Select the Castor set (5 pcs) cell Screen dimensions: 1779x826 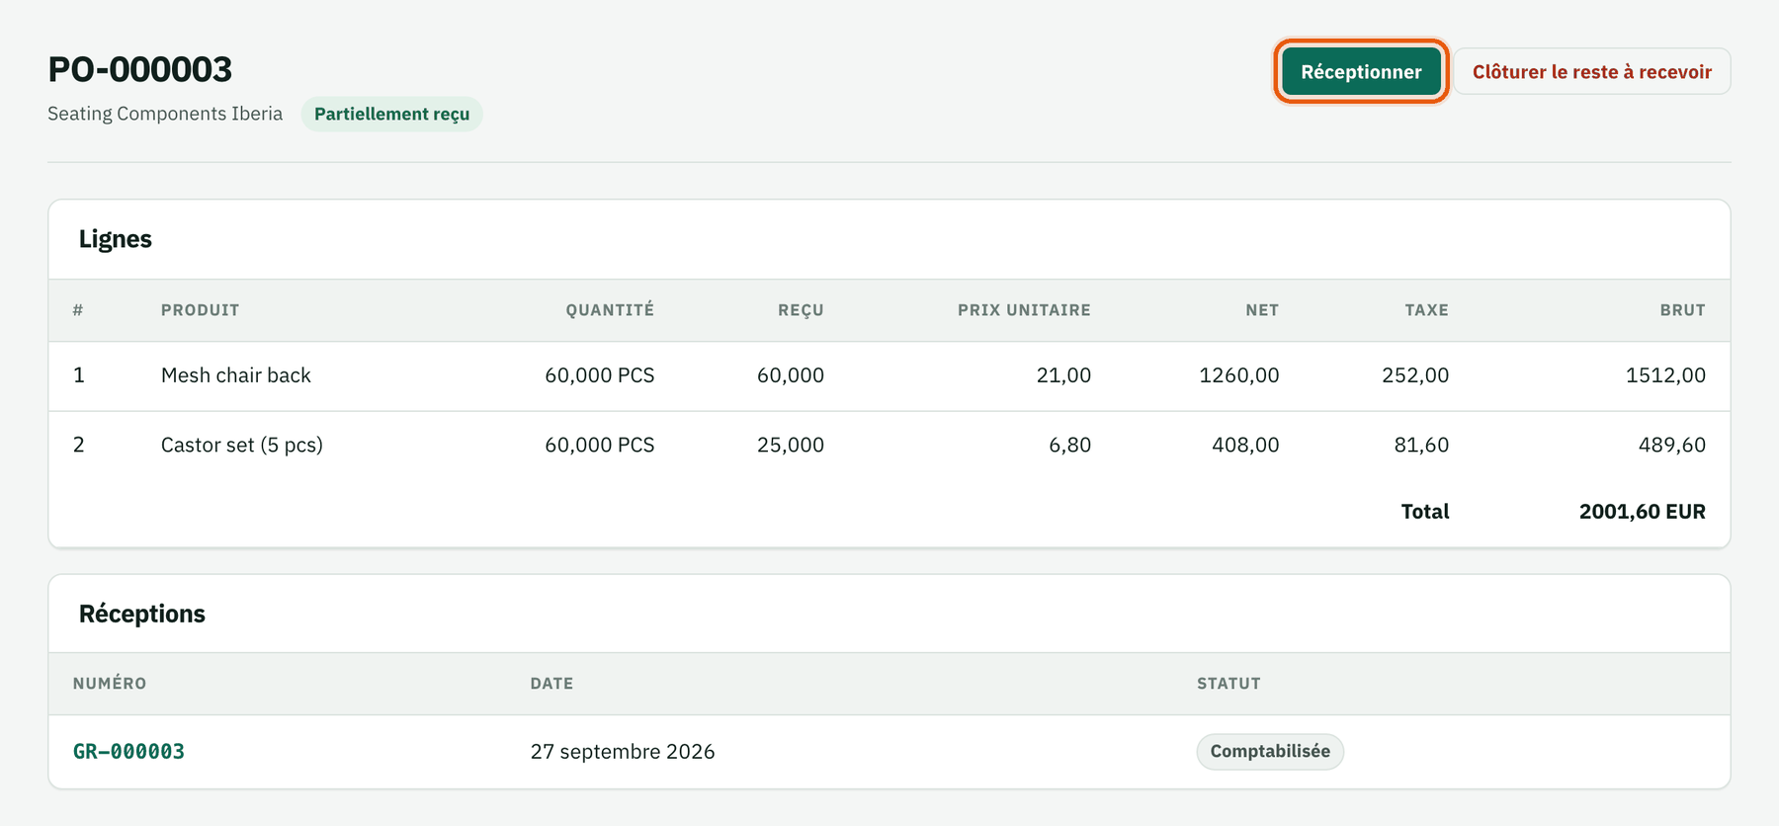pos(242,445)
